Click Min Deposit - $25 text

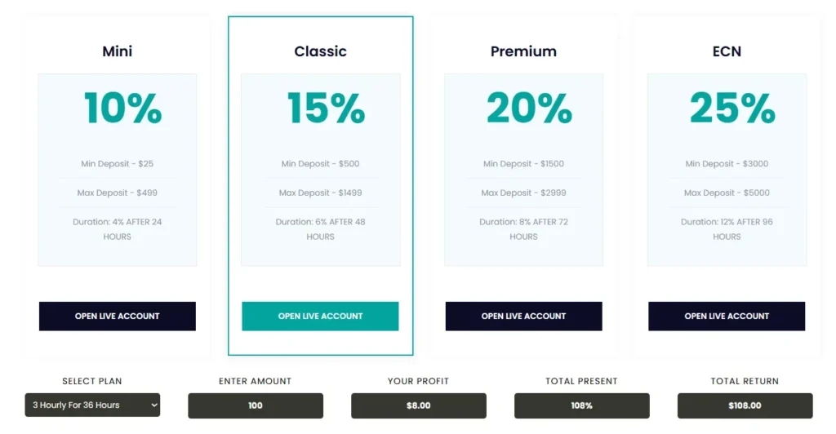(118, 164)
